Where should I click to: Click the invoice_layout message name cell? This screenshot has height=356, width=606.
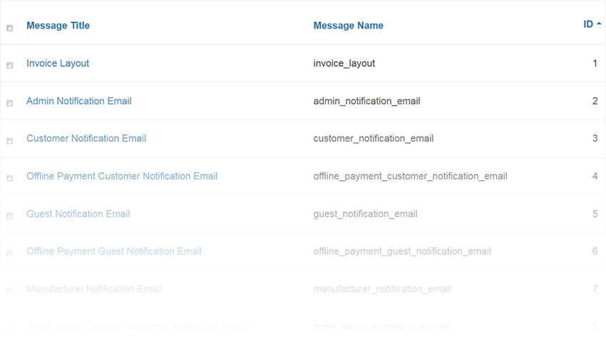click(x=344, y=63)
